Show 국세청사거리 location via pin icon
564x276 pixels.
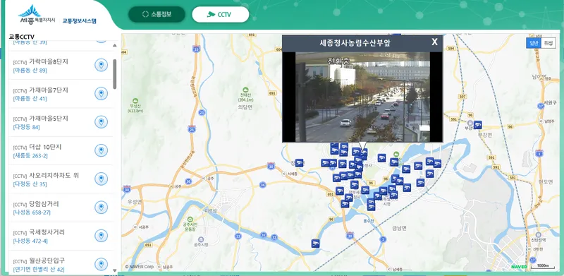point(101,236)
